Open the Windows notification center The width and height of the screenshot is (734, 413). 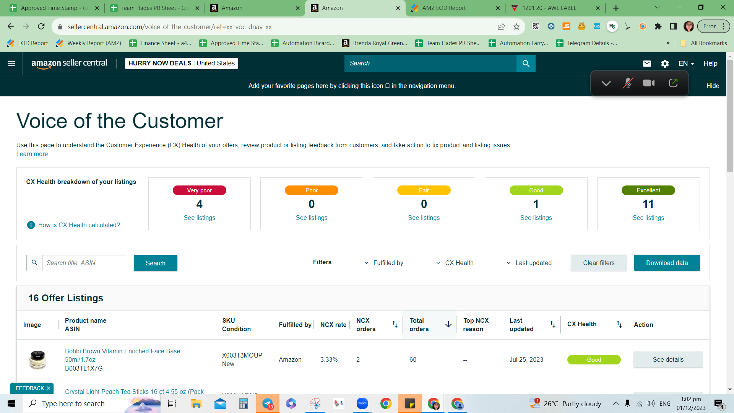719,404
